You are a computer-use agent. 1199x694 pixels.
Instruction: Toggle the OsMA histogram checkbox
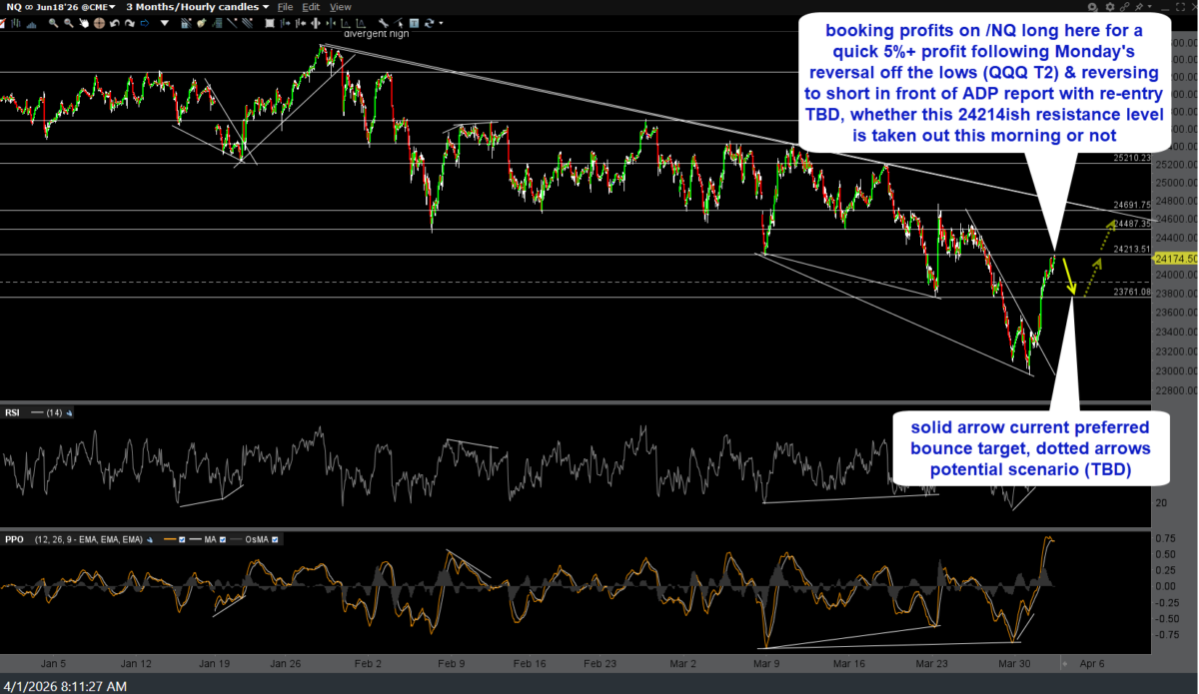(x=275, y=539)
